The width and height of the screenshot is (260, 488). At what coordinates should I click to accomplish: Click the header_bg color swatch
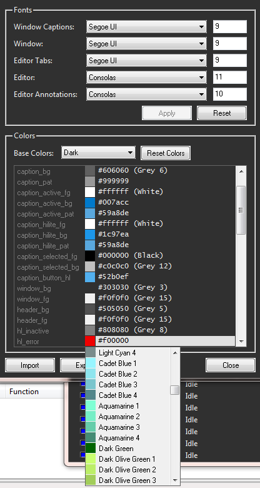[x=90, y=309]
